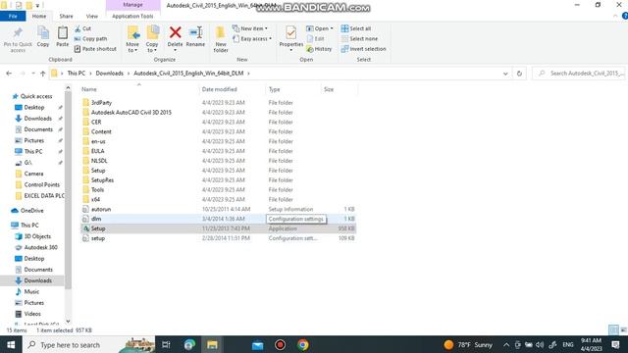Refresh the folder view

[x=519, y=74]
